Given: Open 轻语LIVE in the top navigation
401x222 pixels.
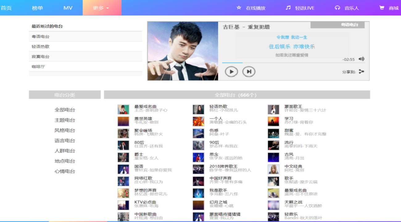Looking at the screenshot, I should (x=305, y=8).
